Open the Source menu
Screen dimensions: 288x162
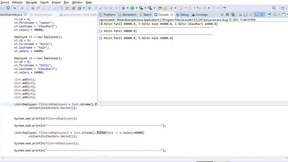click(x=4, y=2)
